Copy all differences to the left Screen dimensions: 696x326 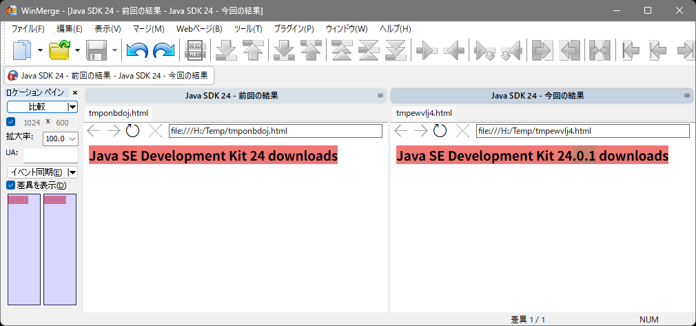click(569, 50)
